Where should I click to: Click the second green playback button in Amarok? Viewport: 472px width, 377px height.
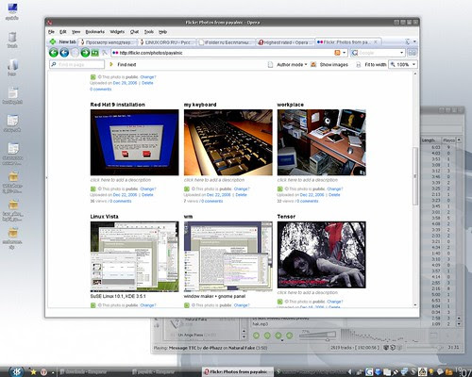[267, 336]
